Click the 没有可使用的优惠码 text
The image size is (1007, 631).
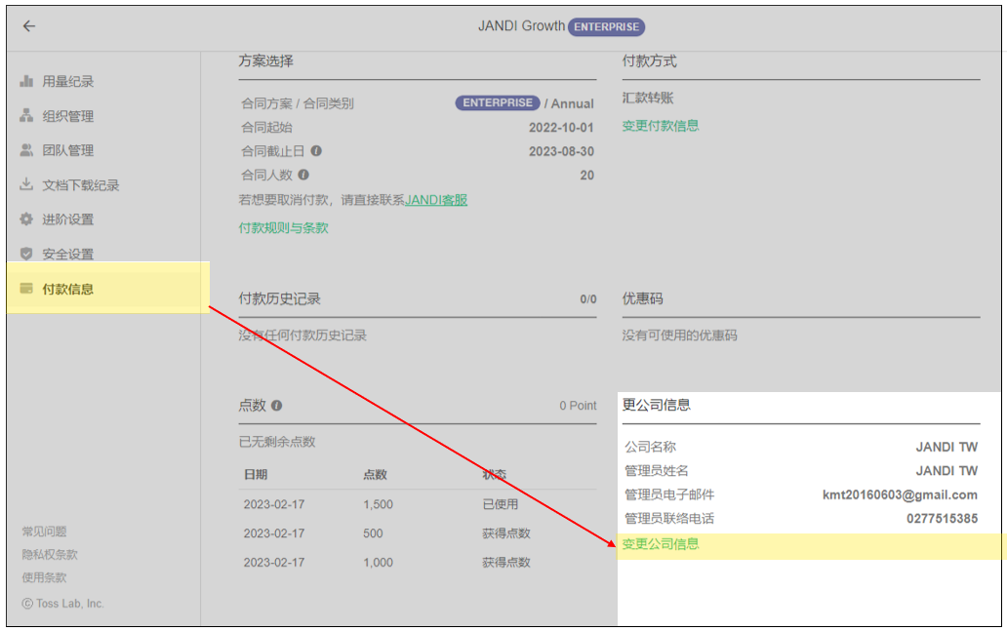point(679,335)
